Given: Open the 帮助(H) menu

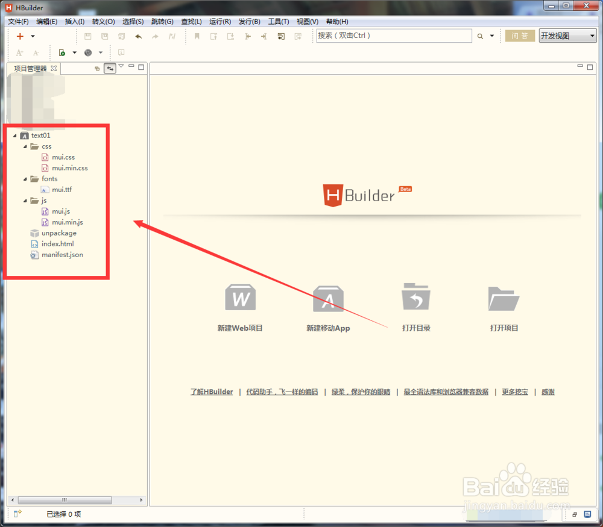Looking at the screenshot, I should pos(337,22).
